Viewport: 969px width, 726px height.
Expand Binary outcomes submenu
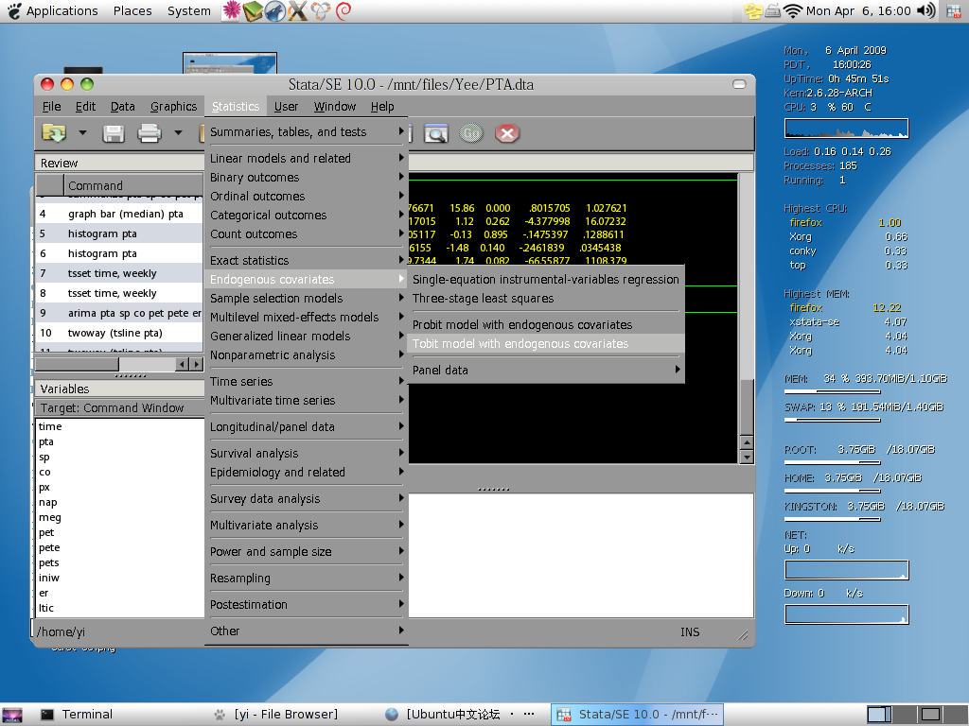[307, 177]
